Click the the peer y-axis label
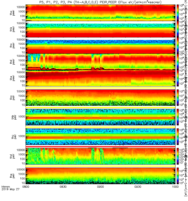188x201 pixels. point(12,78)
